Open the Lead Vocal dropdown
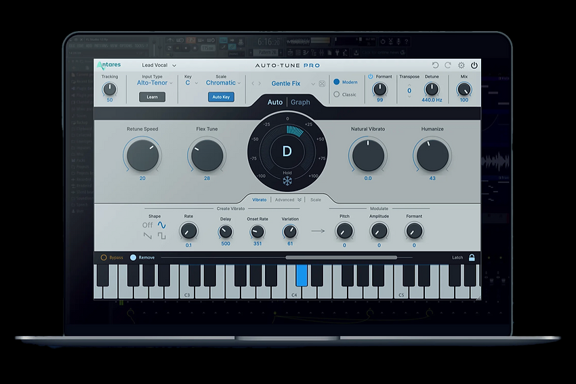The height and width of the screenshot is (384, 576). click(159, 65)
